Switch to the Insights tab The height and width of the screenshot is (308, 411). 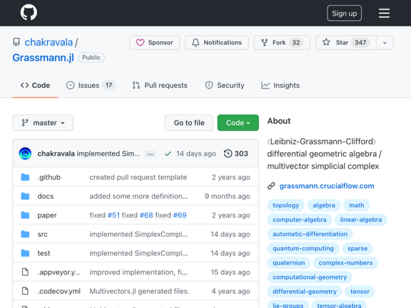pos(280,85)
